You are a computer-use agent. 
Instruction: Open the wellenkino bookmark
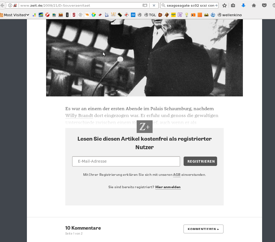click(229, 15)
